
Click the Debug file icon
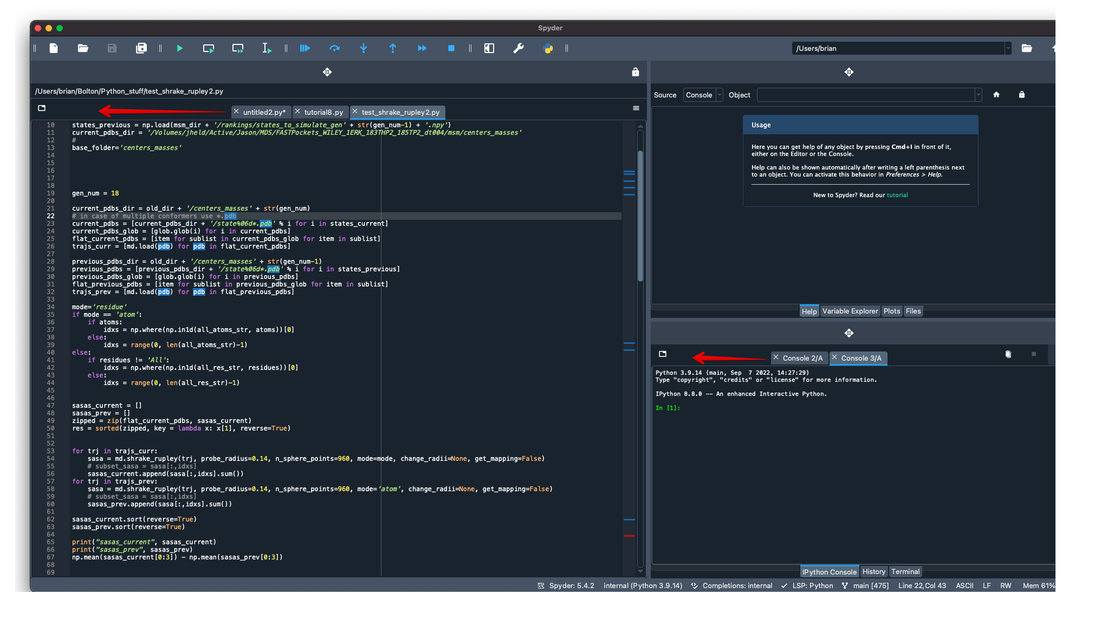coord(305,48)
